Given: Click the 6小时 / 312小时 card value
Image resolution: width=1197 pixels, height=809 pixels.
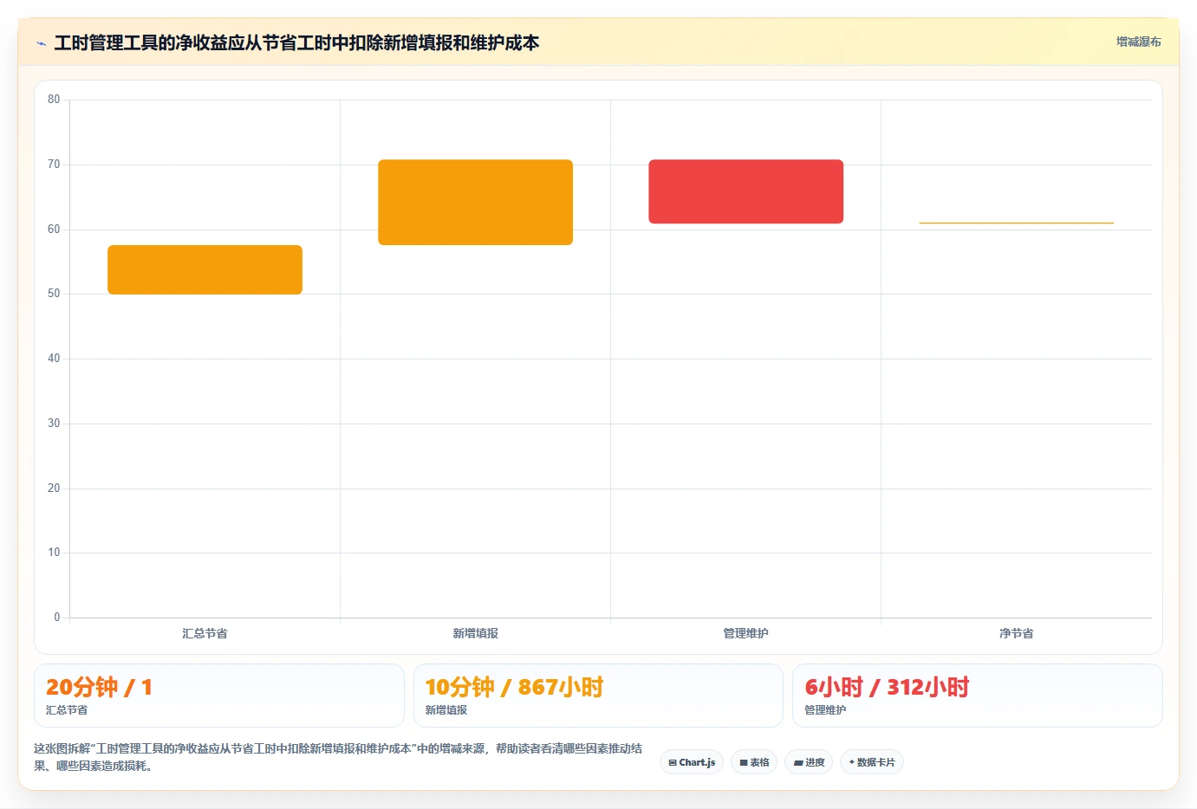Looking at the screenshot, I should coord(887,687).
